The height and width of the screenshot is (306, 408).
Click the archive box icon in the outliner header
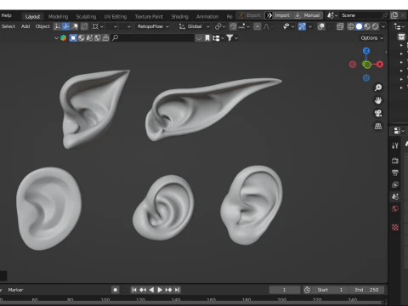pos(401,37)
